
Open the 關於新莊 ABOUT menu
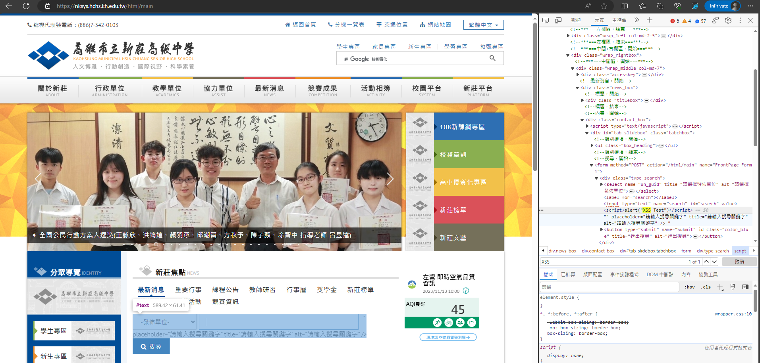[53, 90]
